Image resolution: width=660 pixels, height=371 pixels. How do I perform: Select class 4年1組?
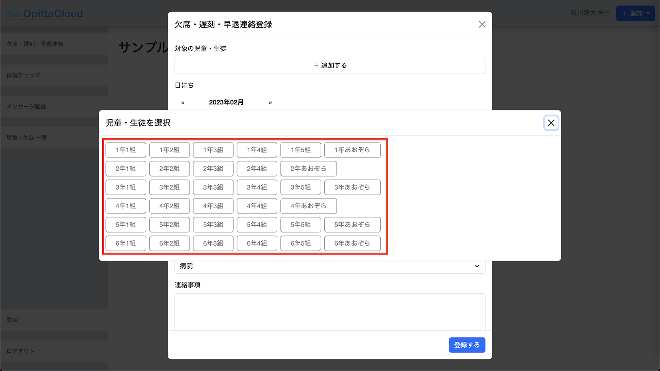[126, 206]
